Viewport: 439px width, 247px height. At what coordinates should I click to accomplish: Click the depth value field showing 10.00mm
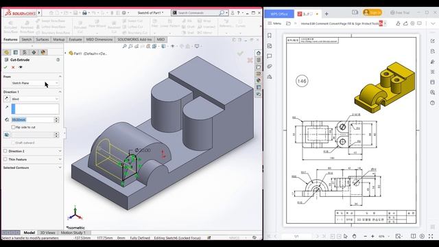pos(32,119)
